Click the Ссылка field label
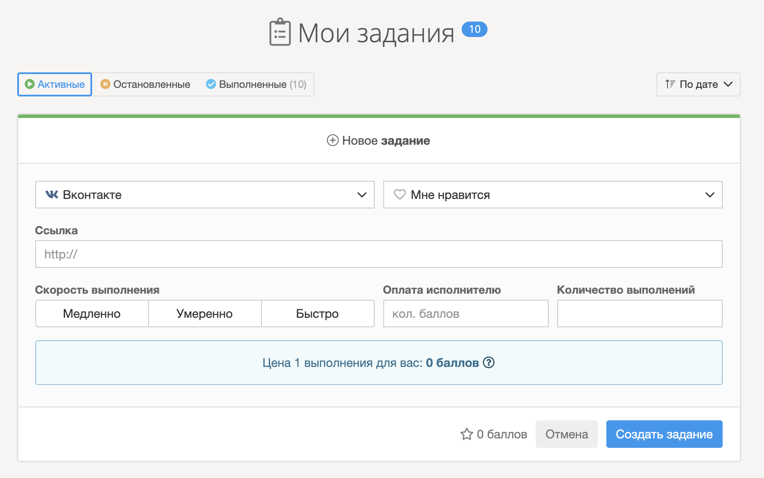The width and height of the screenshot is (764, 478). click(56, 230)
